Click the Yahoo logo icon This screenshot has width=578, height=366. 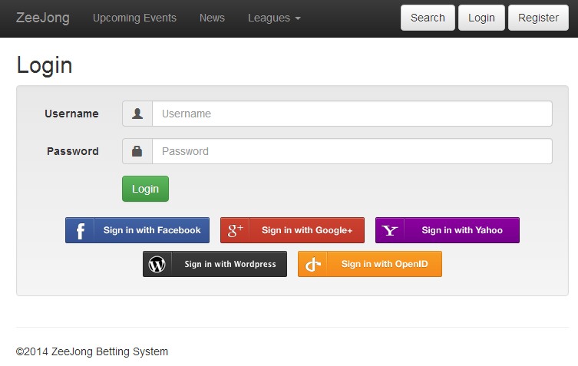click(x=390, y=230)
